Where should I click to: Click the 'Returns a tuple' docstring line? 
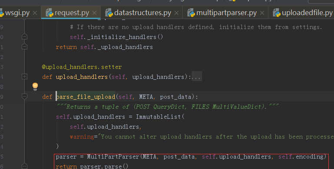pyautogui.click(x=167, y=107)
